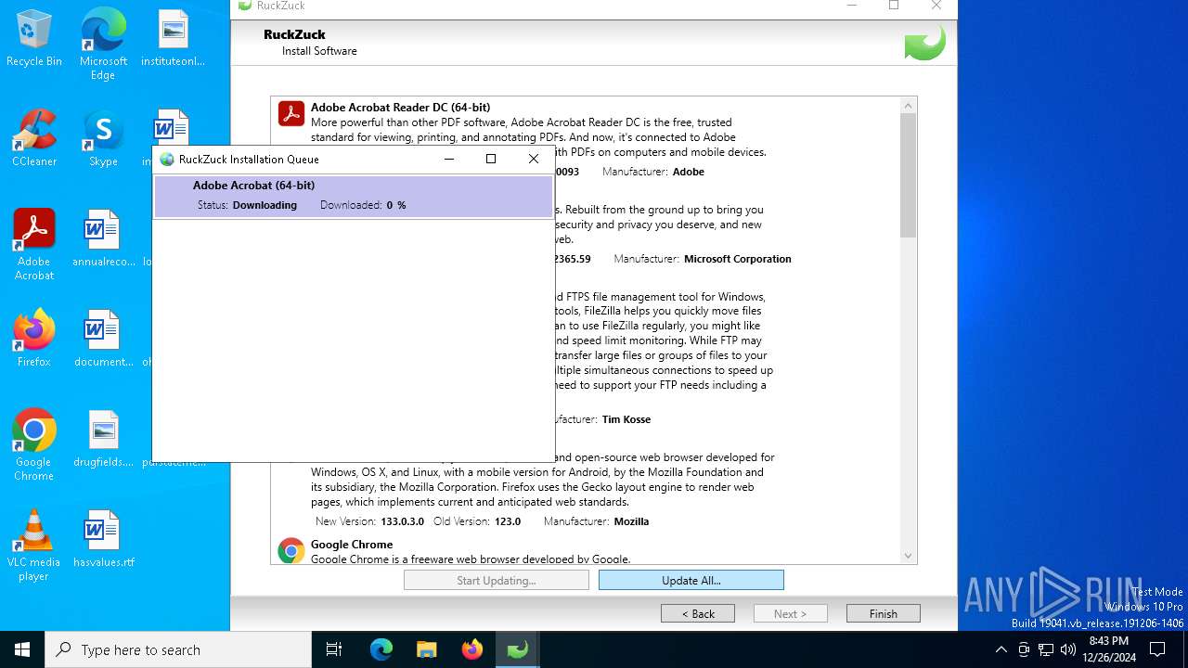Click the Update All... button

coord(691,581)
